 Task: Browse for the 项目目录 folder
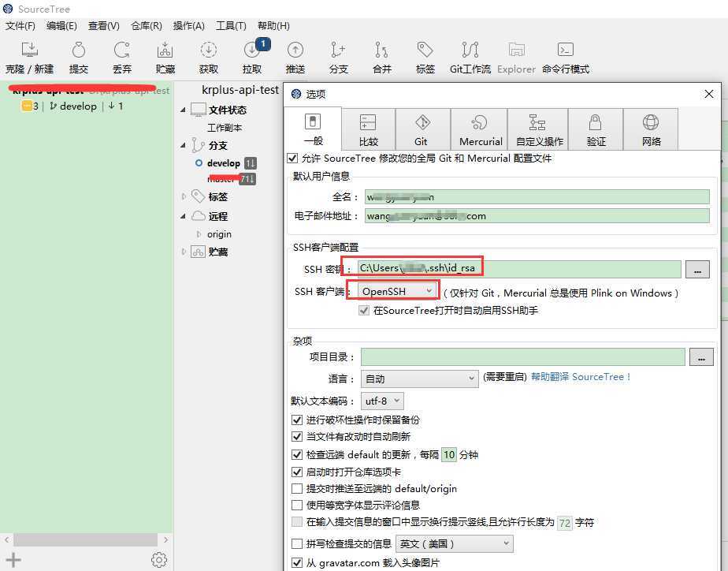click(701, 356)
